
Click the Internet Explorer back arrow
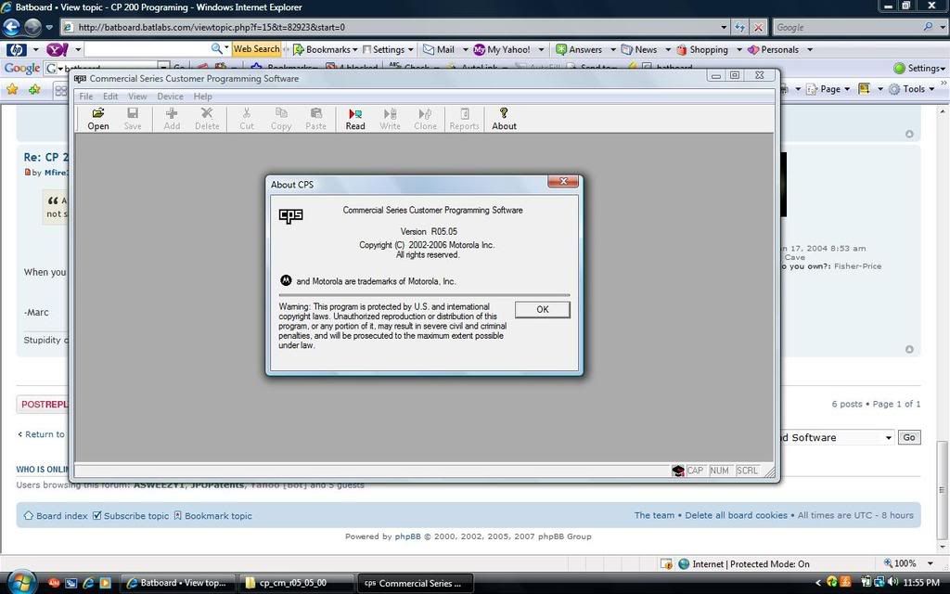coord(11,27)
